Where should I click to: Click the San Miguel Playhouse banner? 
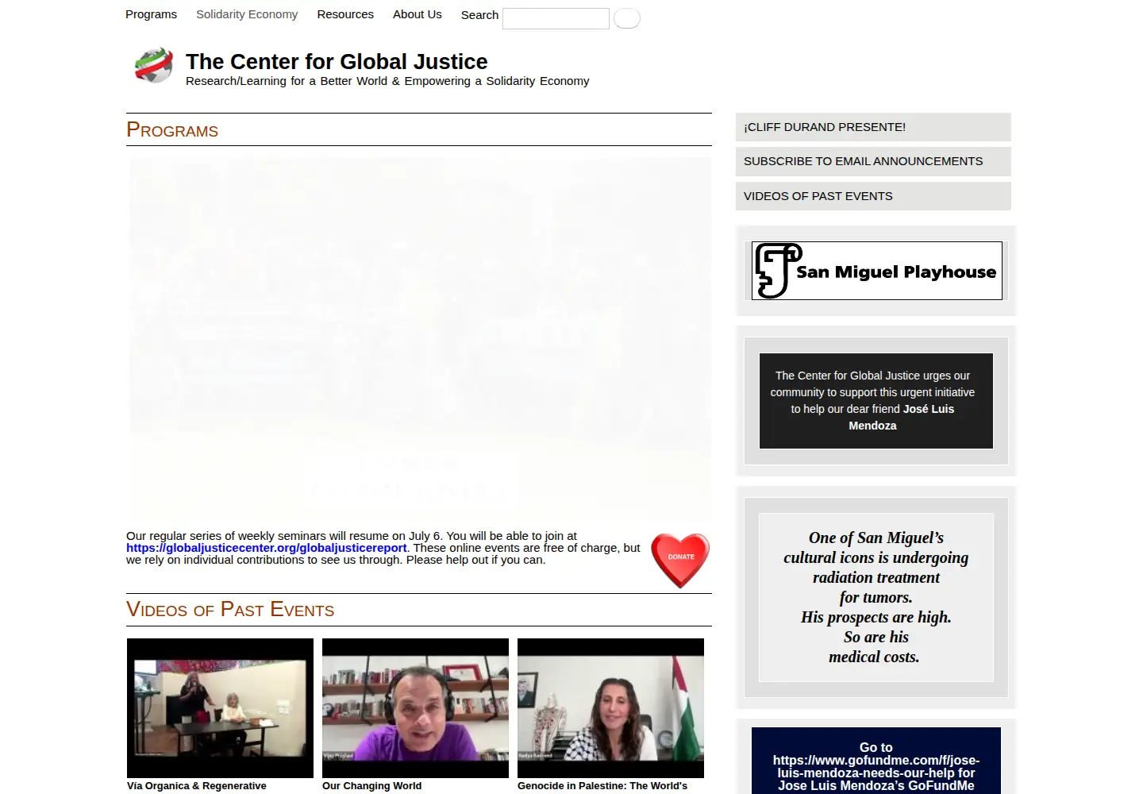tap(877, 271)
